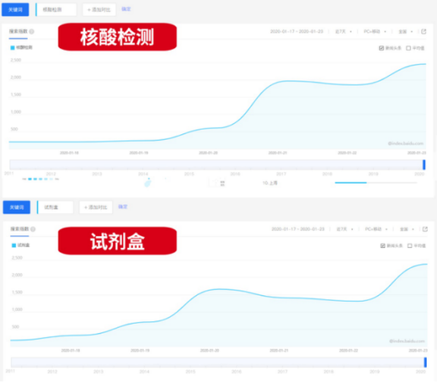Enable 平均值 checkbox in 核酸检测 chart
The height and width of the screenshot is (382, 437).
[x=409, y=48]
